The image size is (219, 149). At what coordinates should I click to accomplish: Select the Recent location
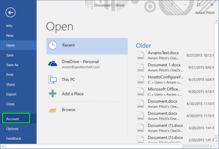(x=87, y=46)
